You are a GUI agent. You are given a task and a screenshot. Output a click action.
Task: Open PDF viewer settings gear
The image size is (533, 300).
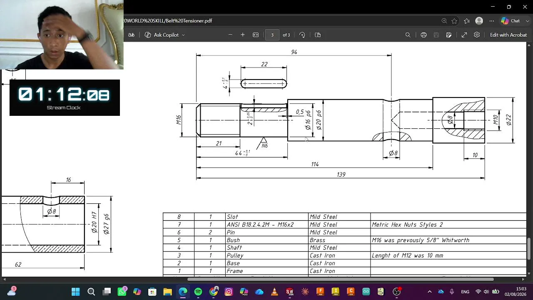[x=477, y=35]
